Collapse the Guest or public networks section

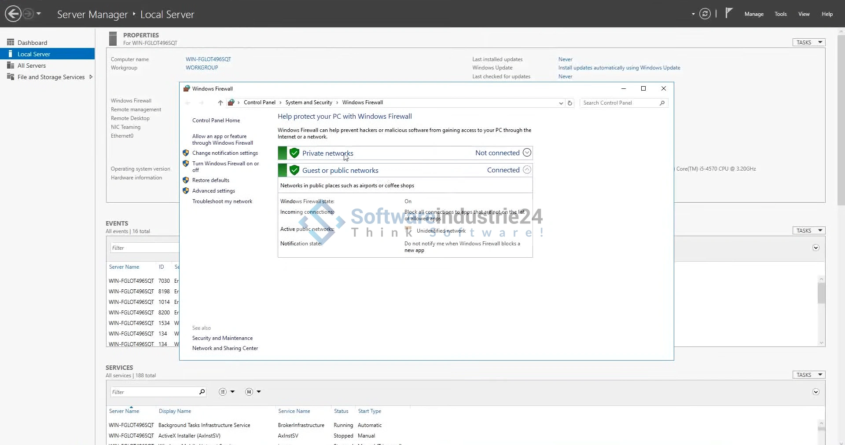pyautogui.click(x=527, y=170)
